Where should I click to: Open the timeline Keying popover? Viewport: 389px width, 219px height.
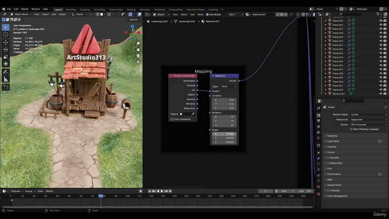tap(30, 191)
